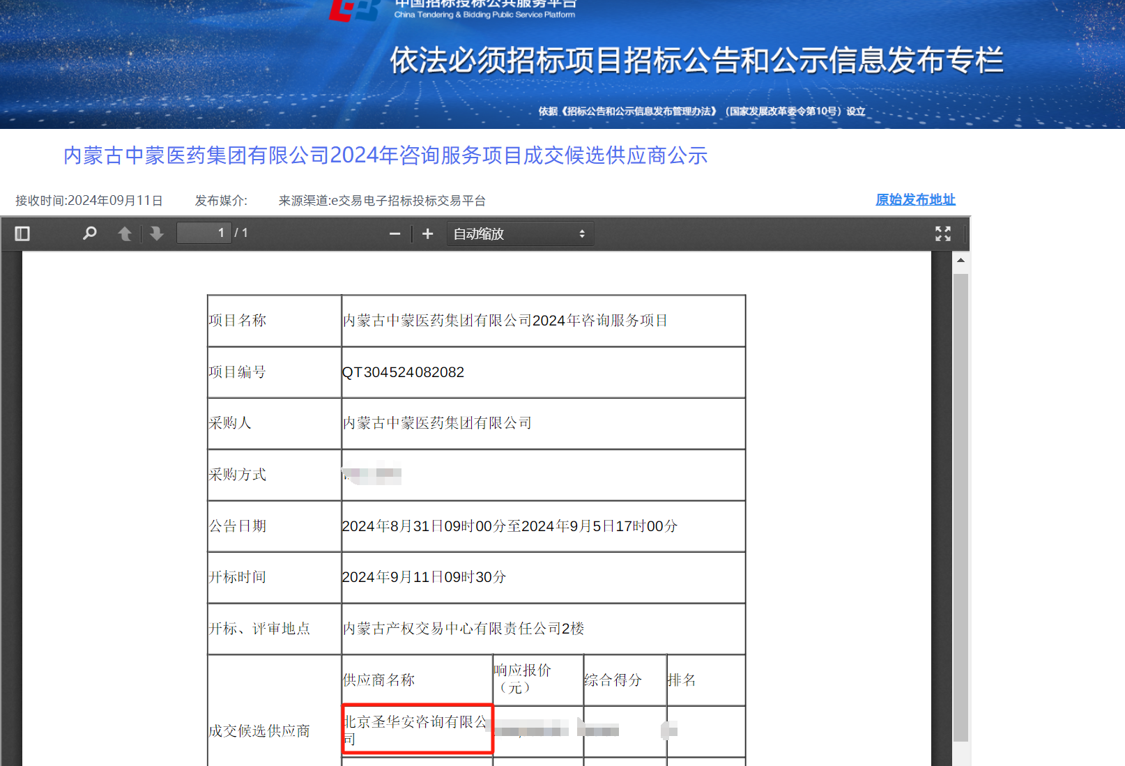Go to previous page arrow
The height and width of the screenshot is (766, 1125).
click(125, 233)
